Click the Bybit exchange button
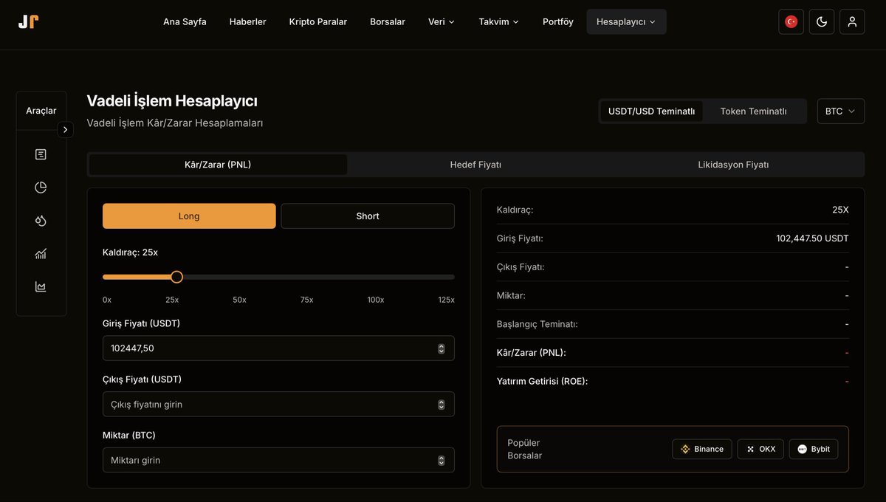This screenshot has height=502, width=886. coord(814,449)
